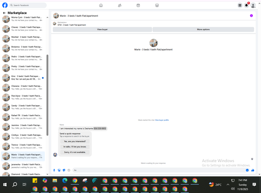Open the Watch video icon in top navigation
This screenshot has width=261, height=193.
tap(138, 5)
